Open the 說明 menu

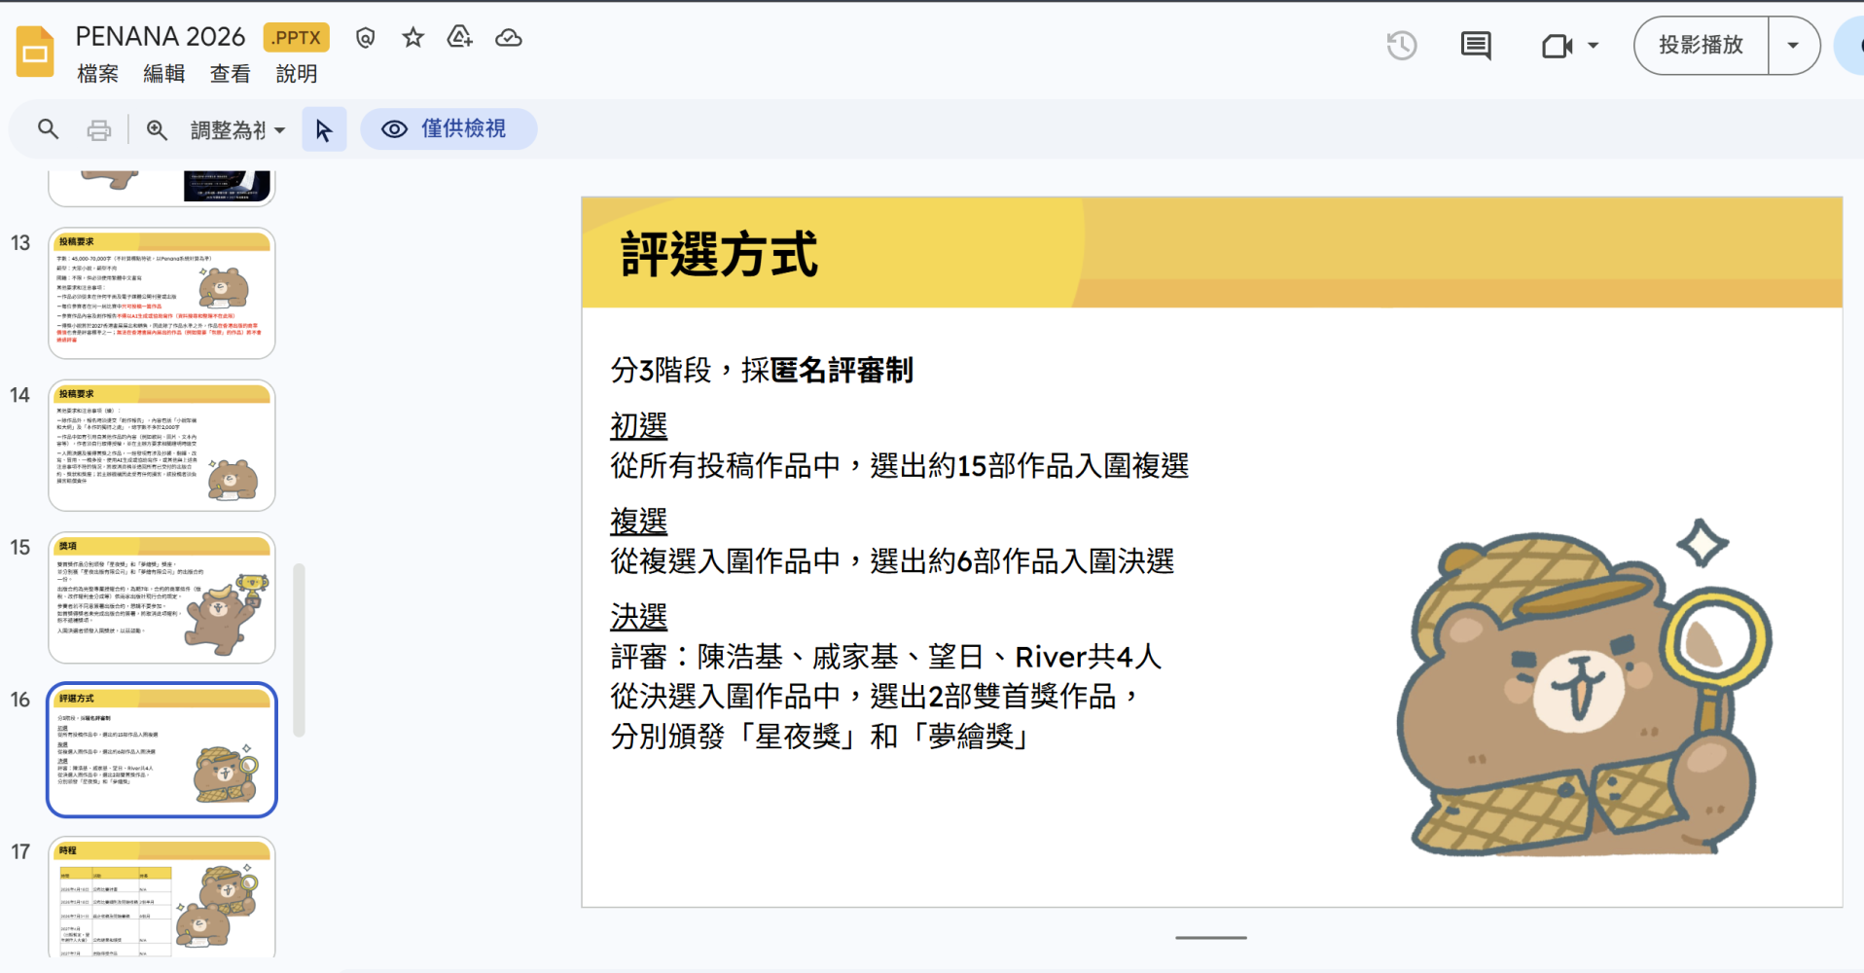click(x=296, y=74)
